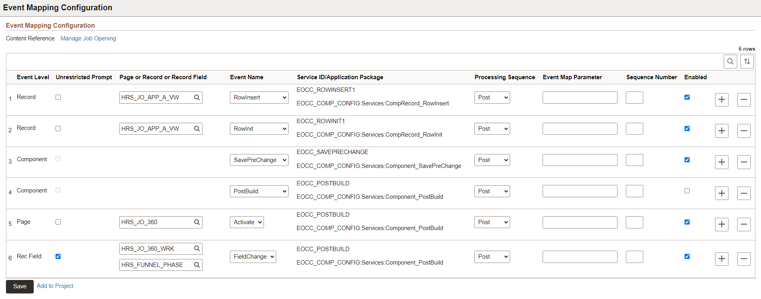The height and width of the screenshot is (299, 761).
Task: Click Sequence Number field in row 6
Action: coord(634,257)
